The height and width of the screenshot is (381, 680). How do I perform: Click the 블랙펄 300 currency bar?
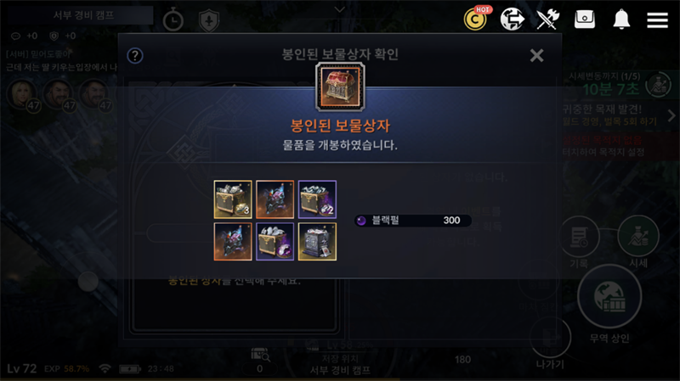[413, 221]
